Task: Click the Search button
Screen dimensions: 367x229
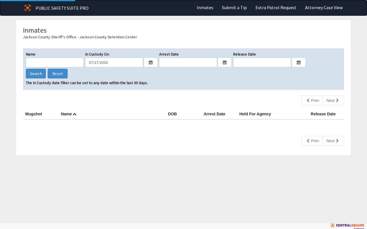Action: [x=36, y=74]
